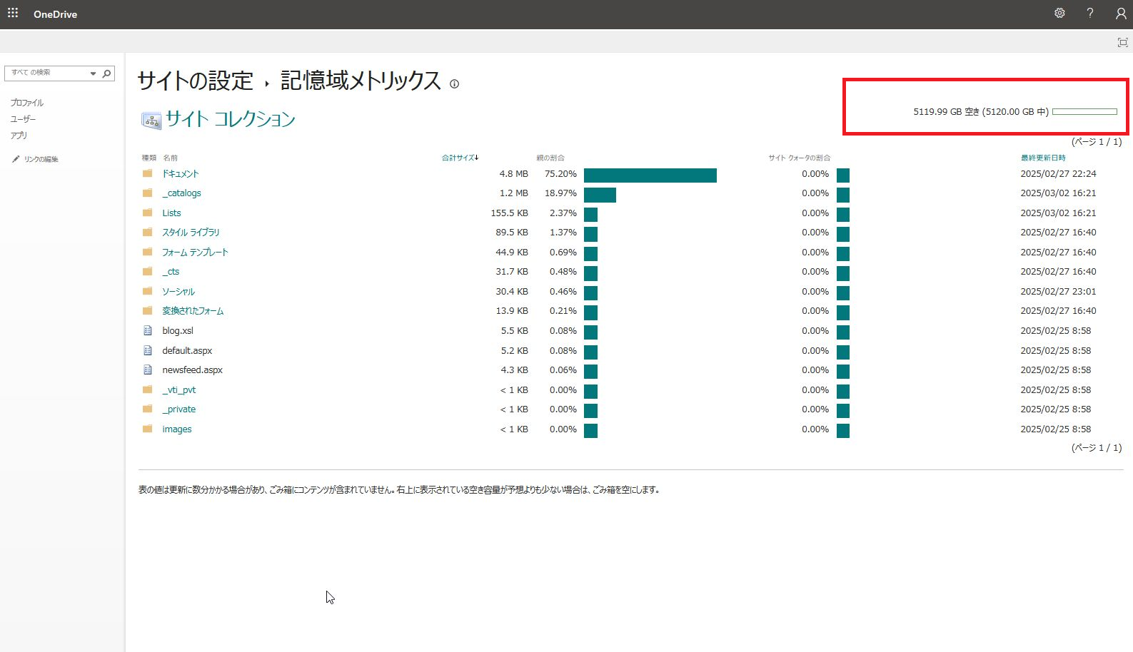Viewport: 1133px width, 652px height.
Task: Click リンクの編集 edit links
Action: pos(41,159)
